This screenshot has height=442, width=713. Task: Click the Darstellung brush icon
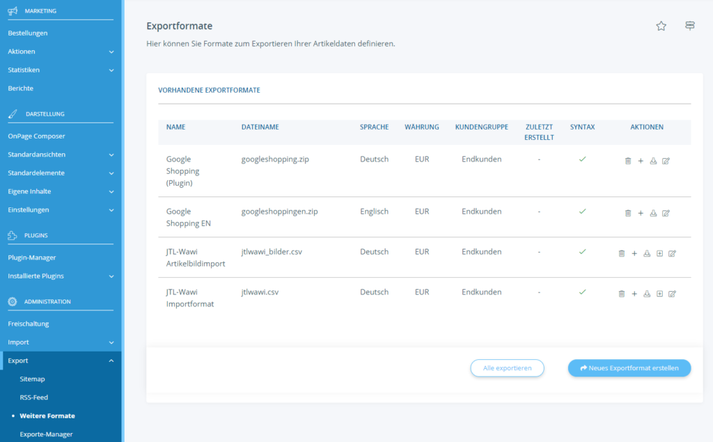point(13,114)
